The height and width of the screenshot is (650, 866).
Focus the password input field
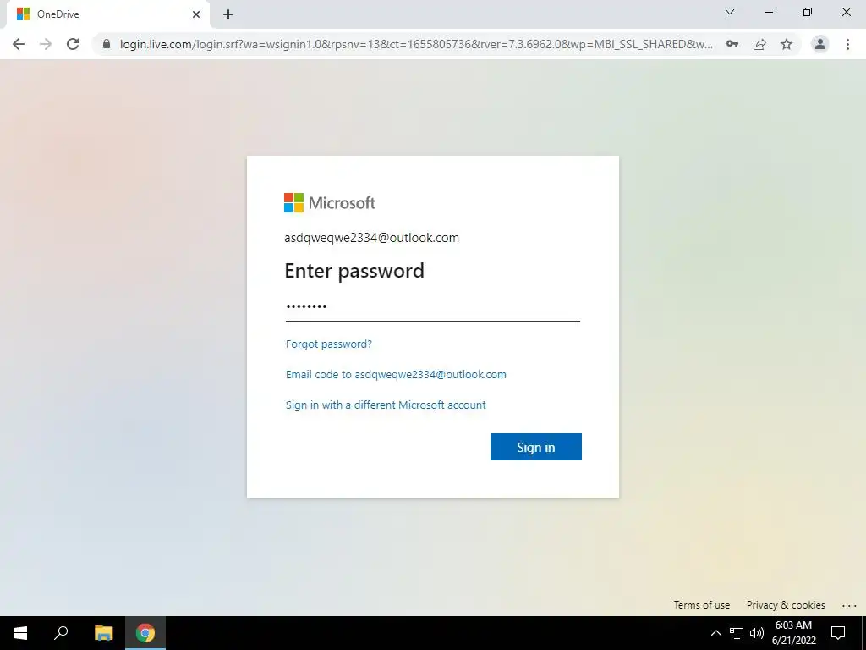(x=433, y=306)
